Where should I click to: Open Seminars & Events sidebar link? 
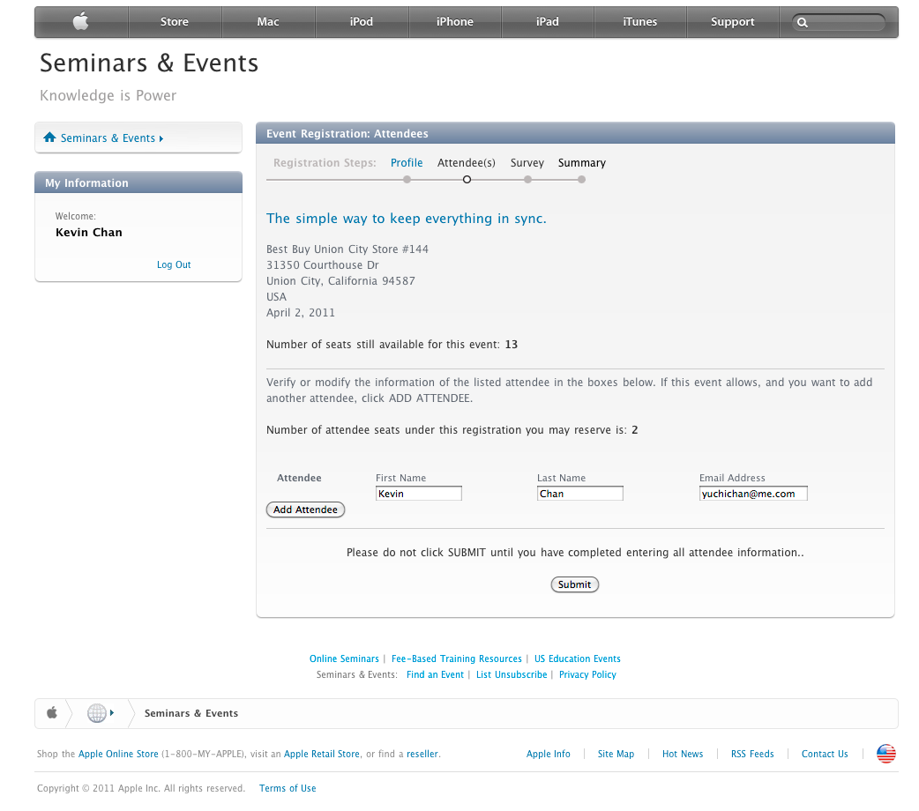click(x=108, y=138)
